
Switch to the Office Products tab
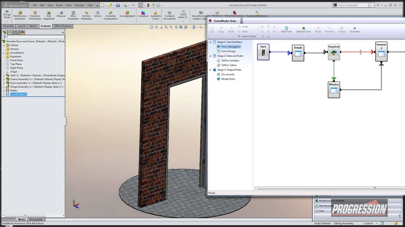(63, 26)
